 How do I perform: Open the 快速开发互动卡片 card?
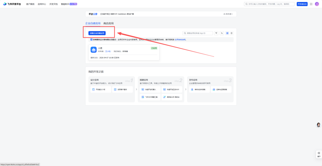[172, 89]
